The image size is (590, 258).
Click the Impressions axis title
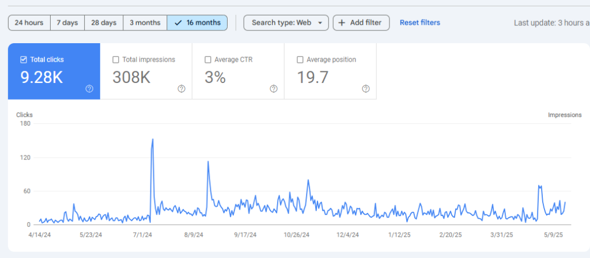click(x=565, y=115)
